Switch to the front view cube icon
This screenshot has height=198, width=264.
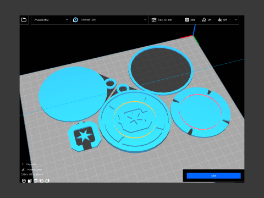30,181
